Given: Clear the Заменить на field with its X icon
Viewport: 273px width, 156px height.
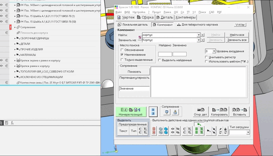Looking at the screenshot, I should point(203,40).
